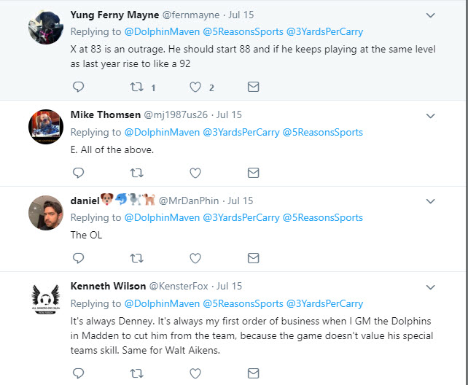The width and height of the screenshot is (468, 385).
Task: Reply to Mike Thomsen's tweet
Action: click(79, 173)
